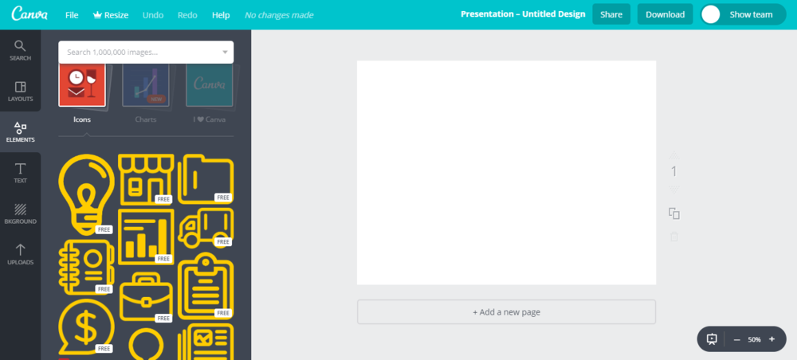Viewport: 797px width, 360px height.
Task: Add the storefront shop icon
Action: 145,177
